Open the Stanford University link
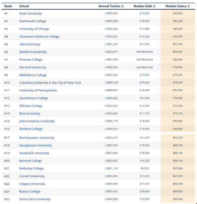The width and height of the screenshot is (197, 204). pos(33,52)
